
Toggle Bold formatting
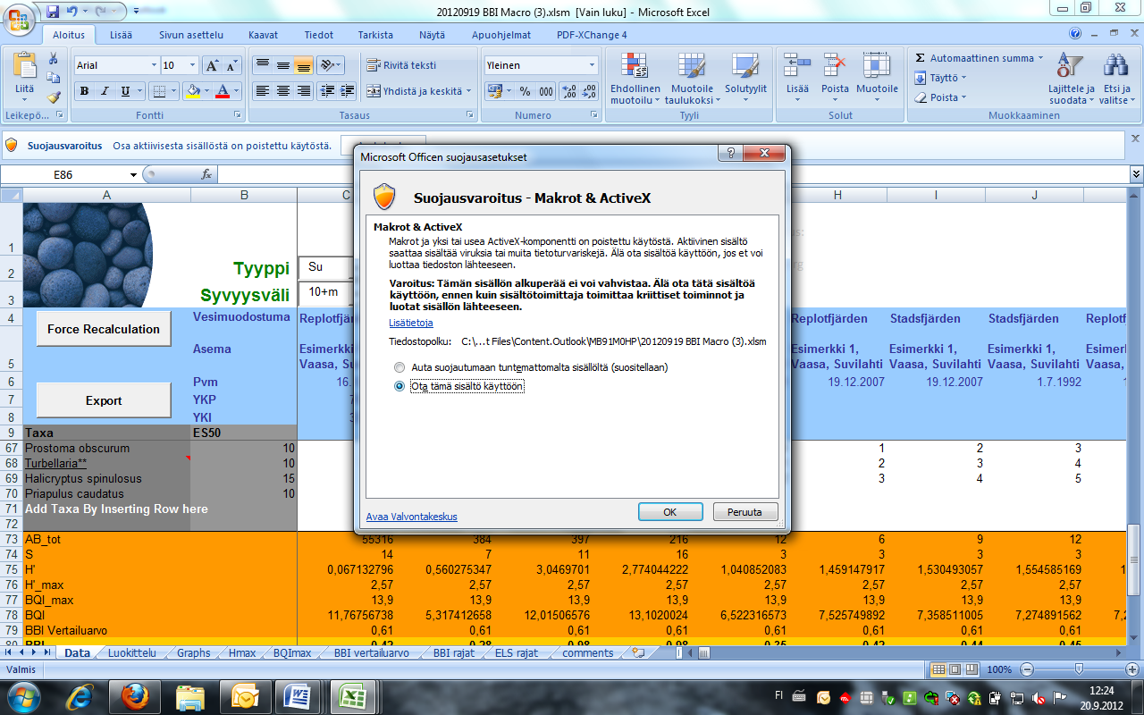(85, 91)
